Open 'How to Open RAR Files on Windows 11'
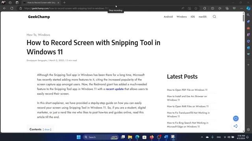The image size is (252, 141). (x=188, y=106)
